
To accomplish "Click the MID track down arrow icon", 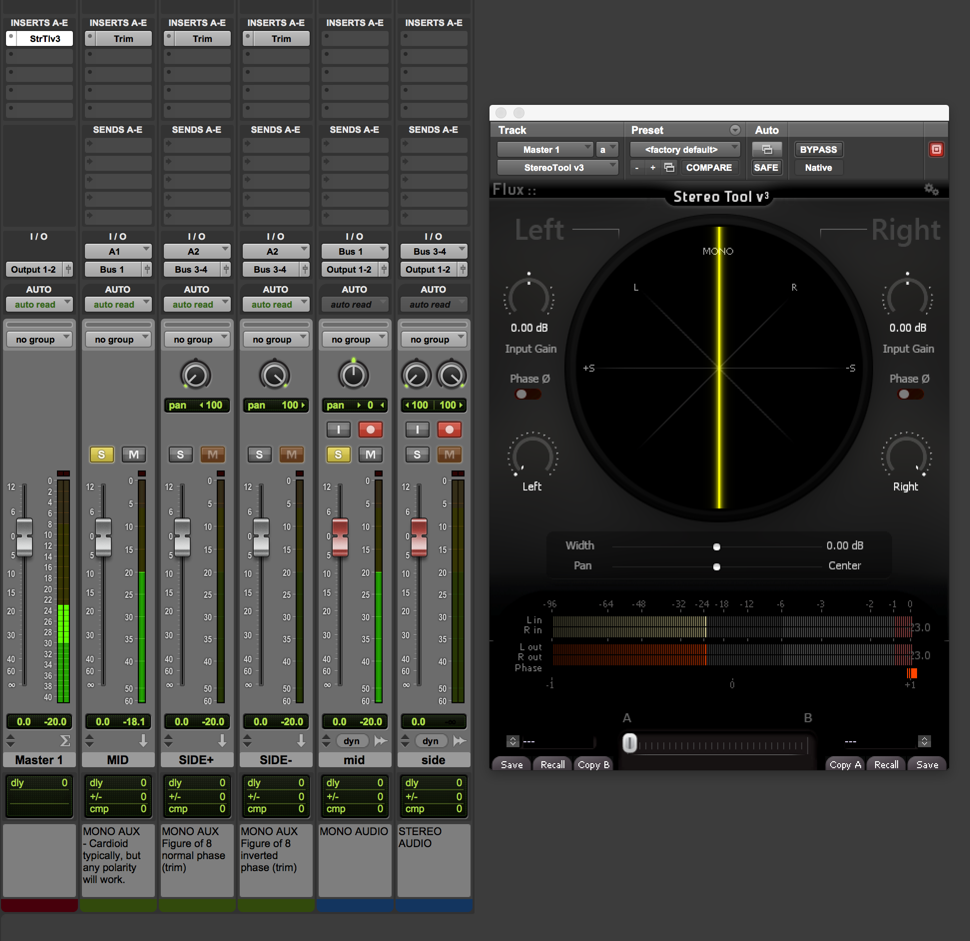I will 143,740.
